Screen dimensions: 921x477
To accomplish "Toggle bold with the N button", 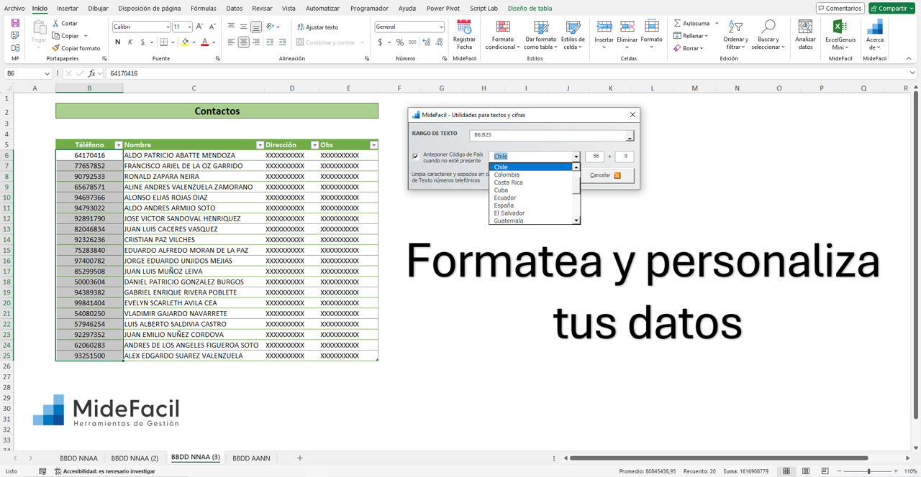I will (x=118, y=42).
